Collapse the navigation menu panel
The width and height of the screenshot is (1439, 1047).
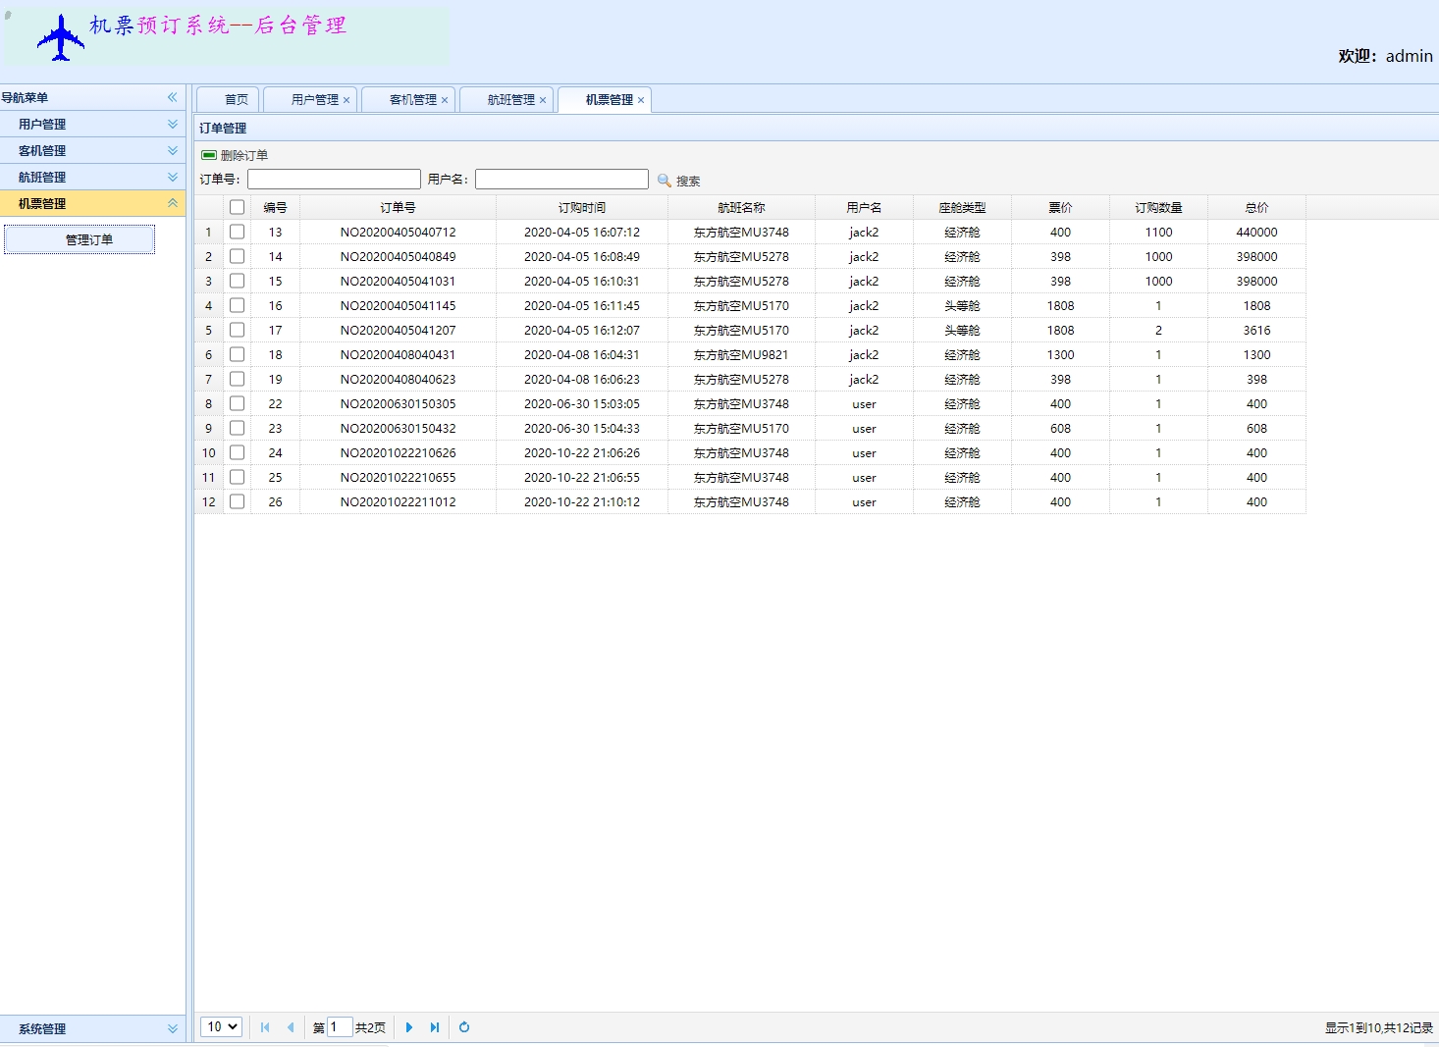coord(172,97)
